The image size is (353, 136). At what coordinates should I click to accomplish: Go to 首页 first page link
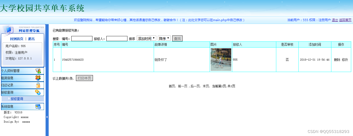pyautogui.click(x=172, y=86)
